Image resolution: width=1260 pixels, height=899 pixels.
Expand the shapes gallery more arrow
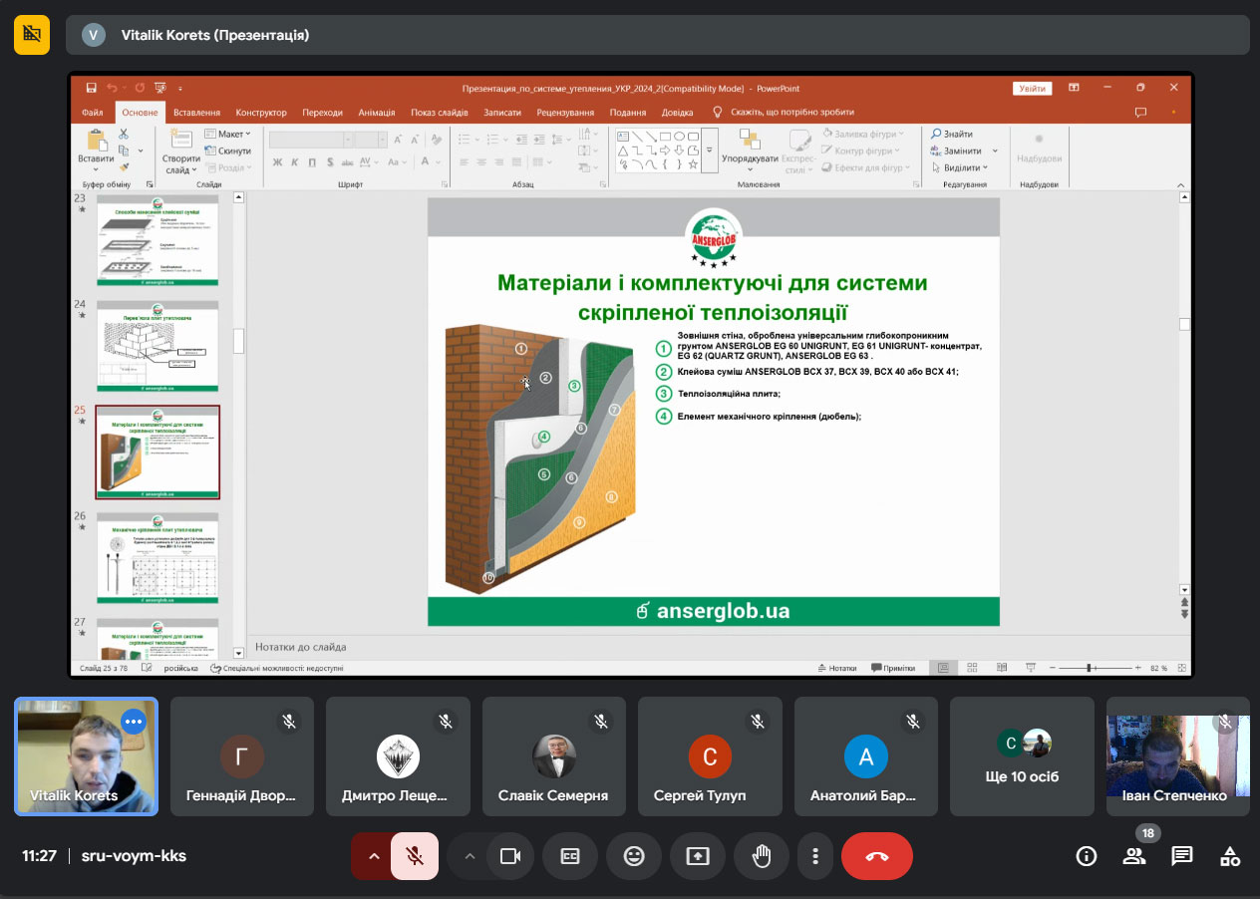pyautogui.click(x=710, y=150)
